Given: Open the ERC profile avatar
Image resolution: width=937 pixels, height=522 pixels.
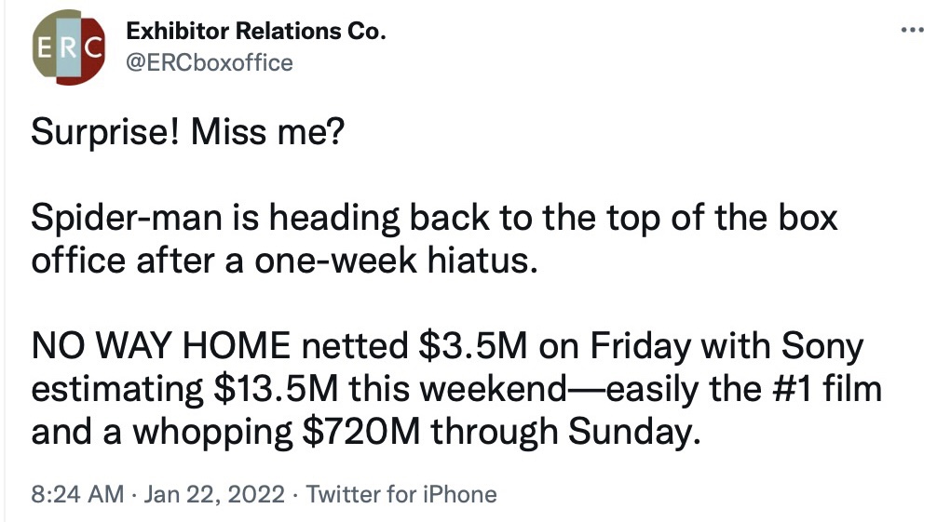Looking at the screenshot, I should 69,47.
